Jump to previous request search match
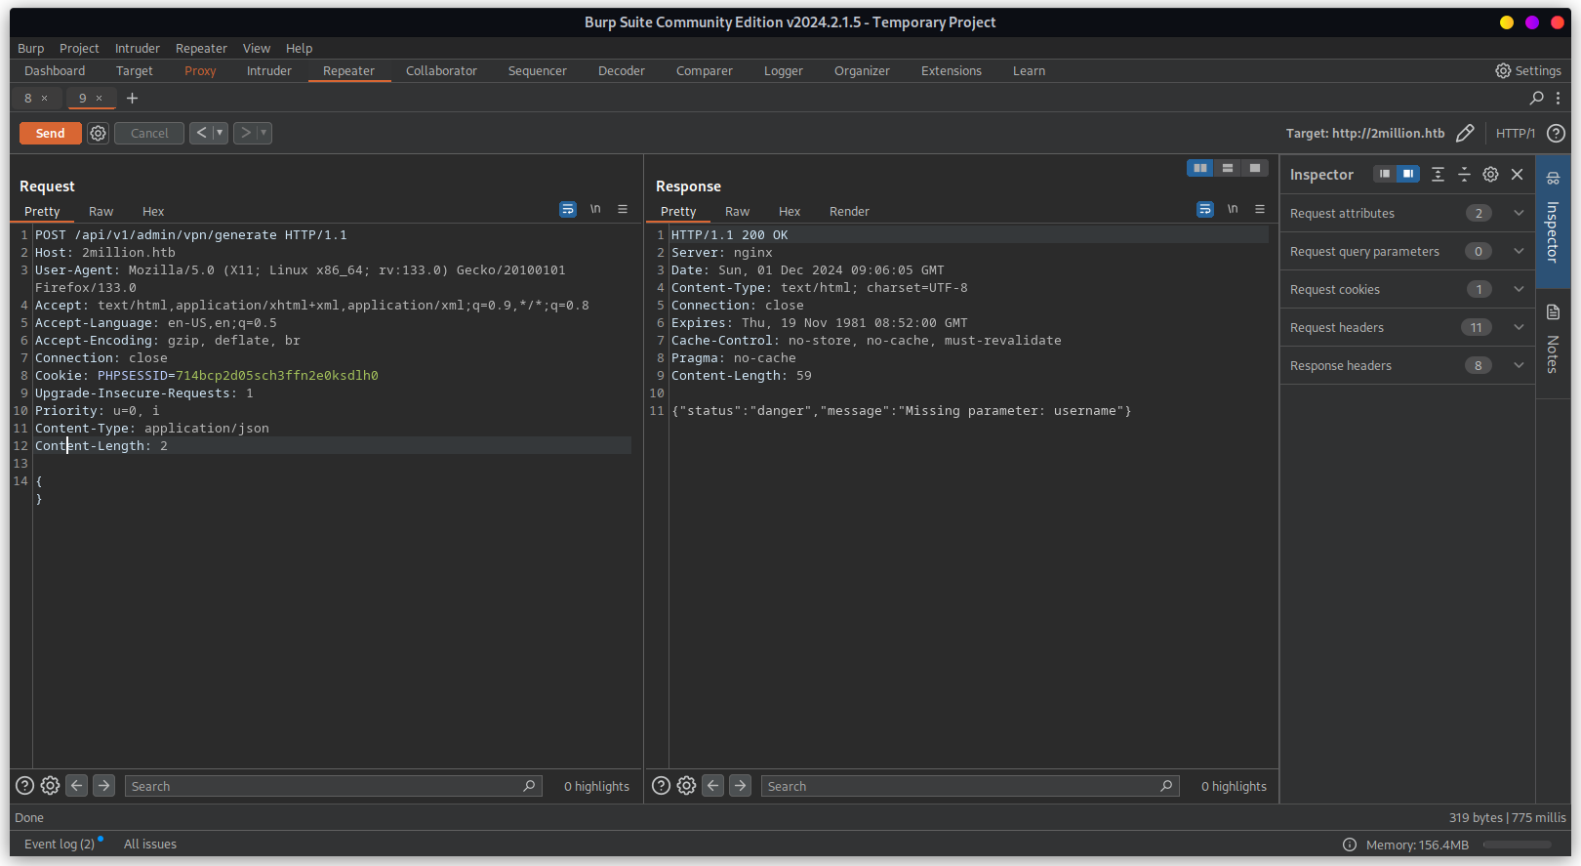 tap(77, 785)
